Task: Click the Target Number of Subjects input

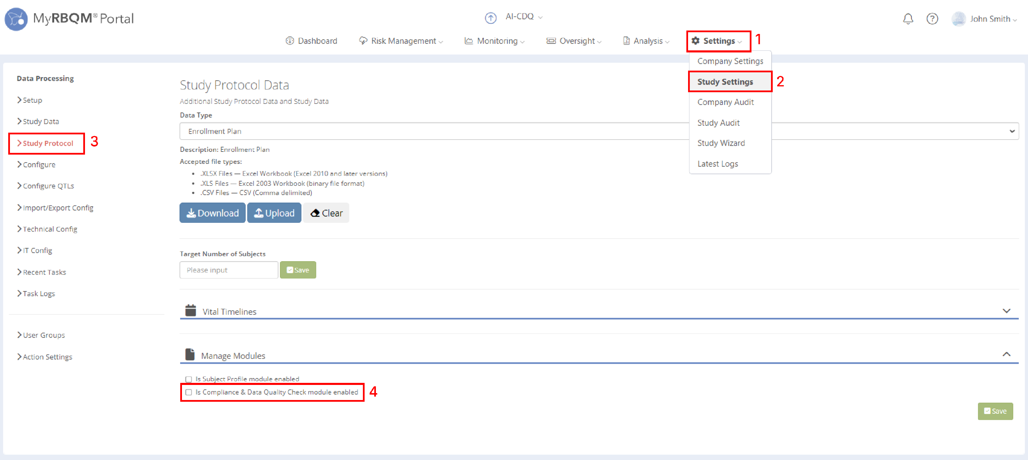Action: 229,270
